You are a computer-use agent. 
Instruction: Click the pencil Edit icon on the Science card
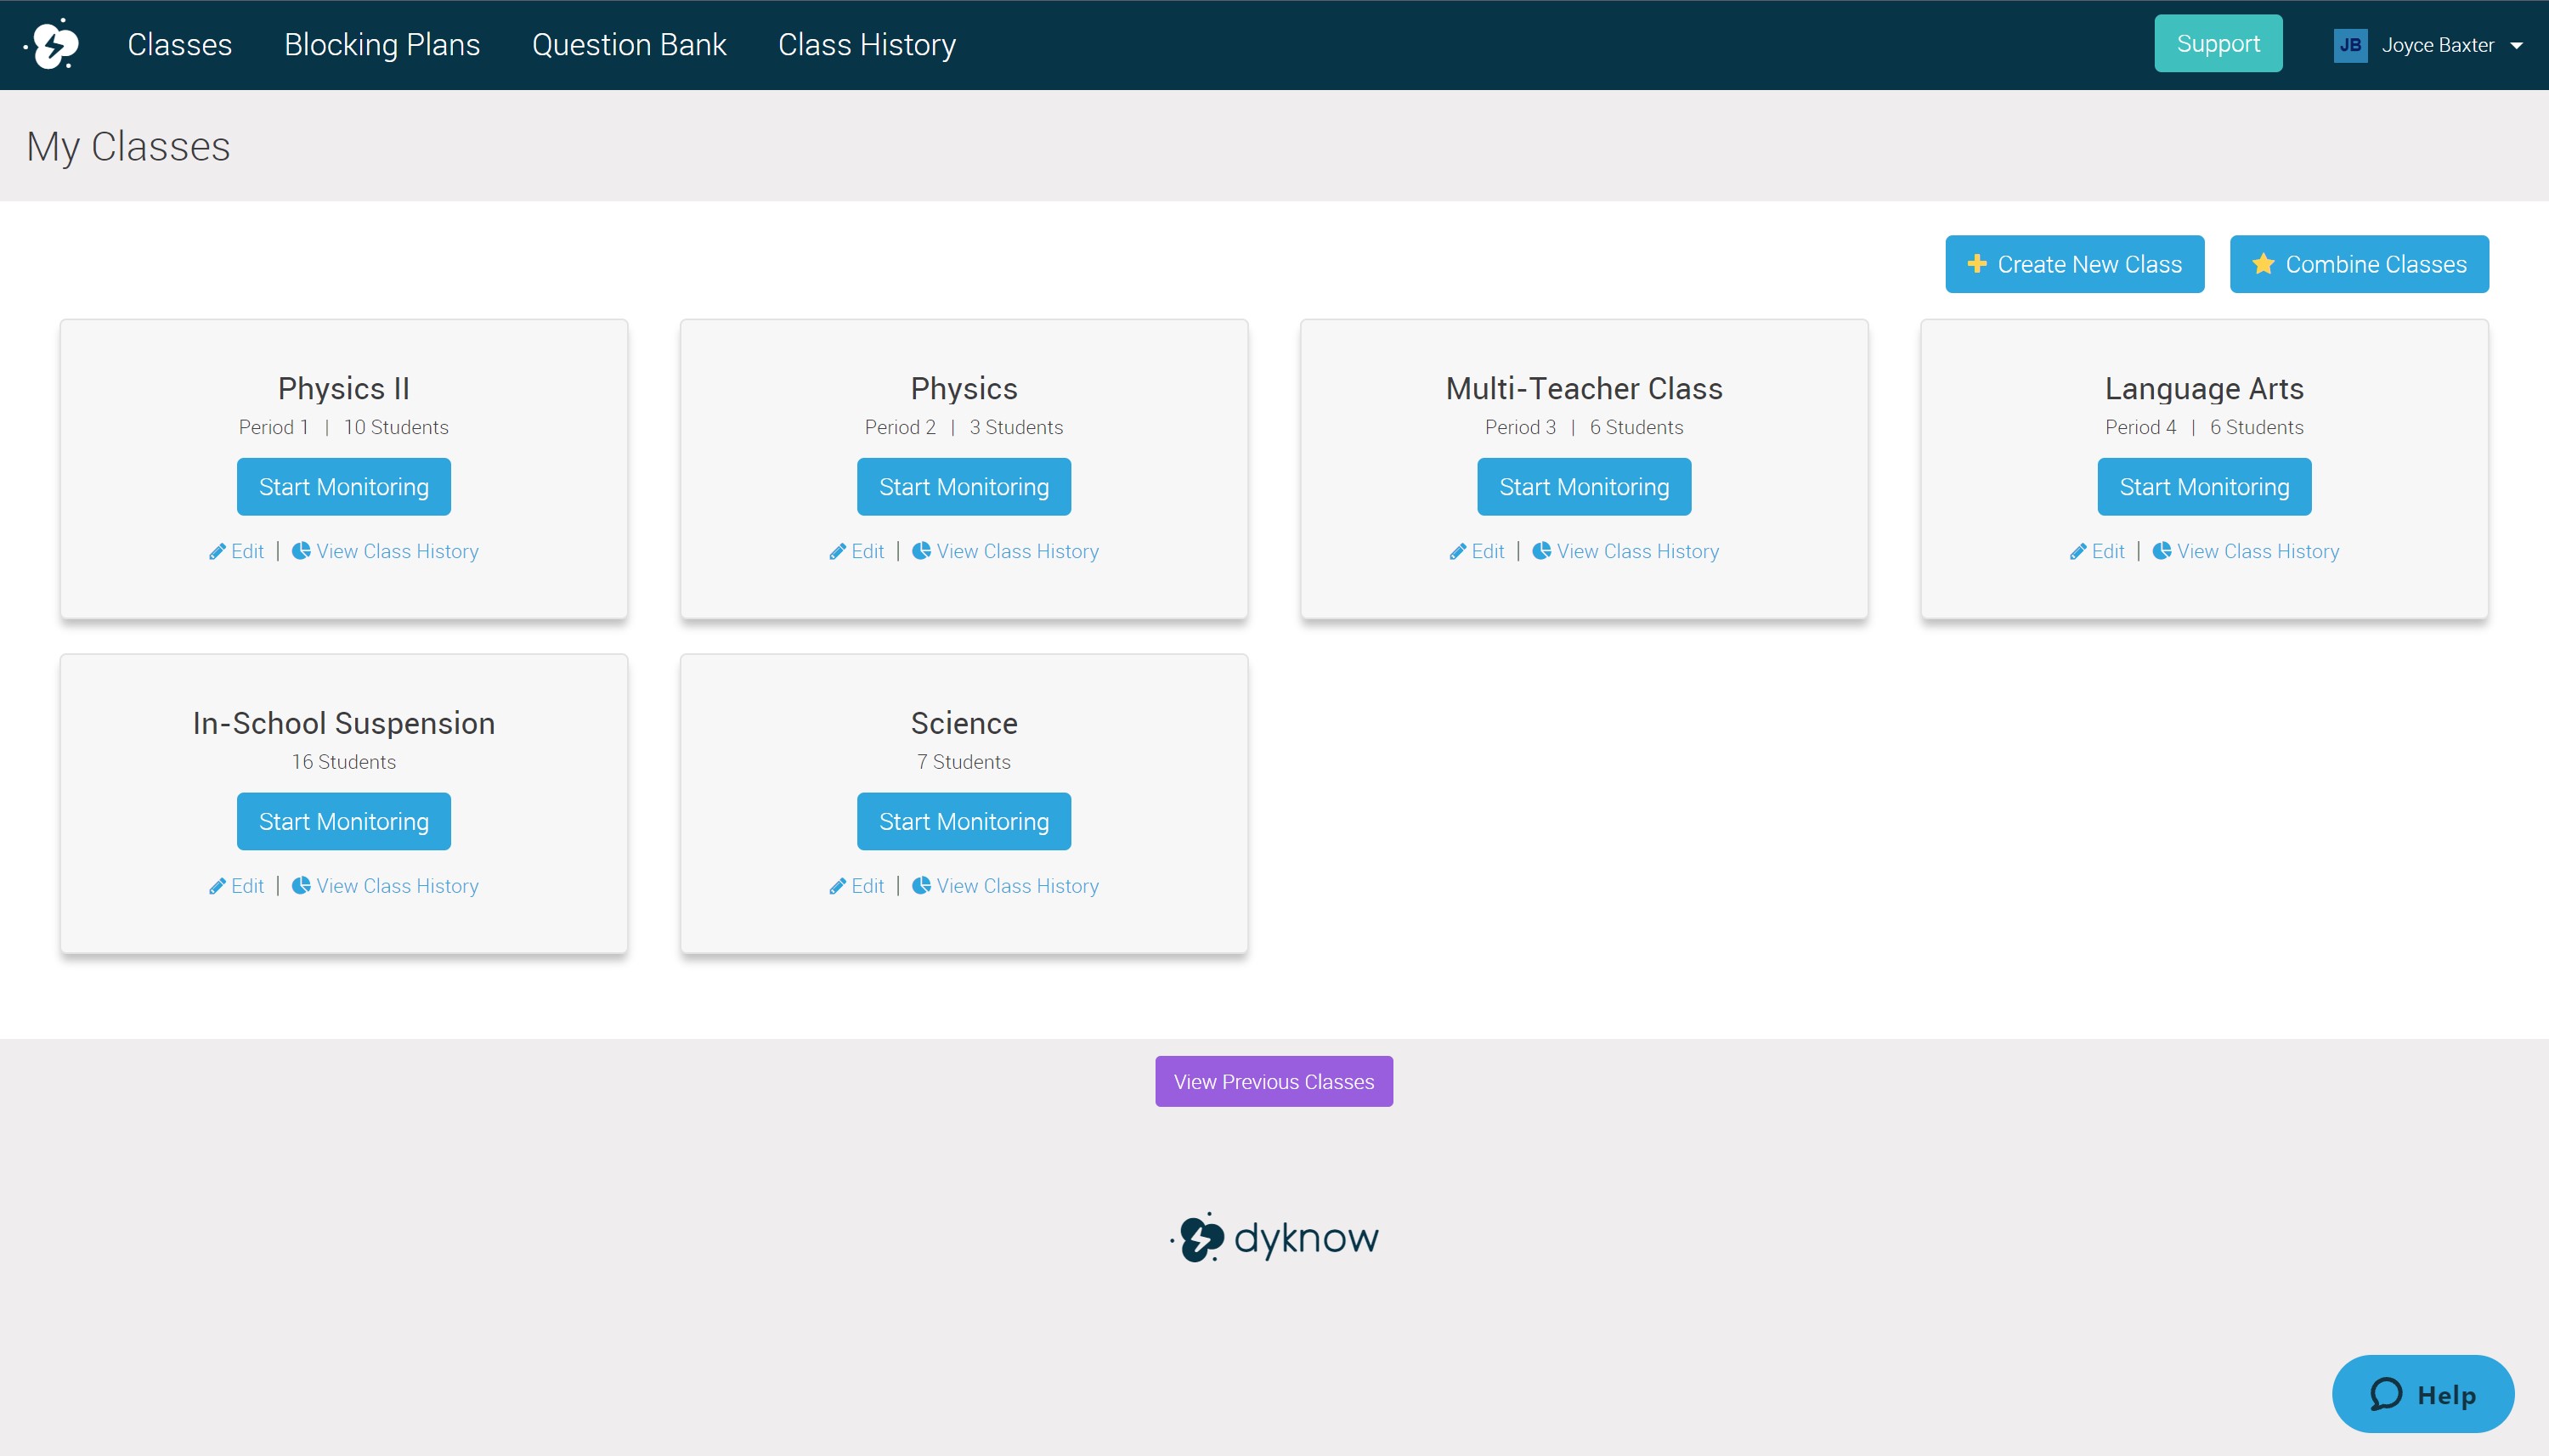837,886
